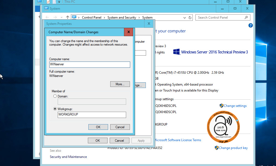Maximize the This PC window
The height and width of the screenshot is (166, 276).
[x=228, y=2]
